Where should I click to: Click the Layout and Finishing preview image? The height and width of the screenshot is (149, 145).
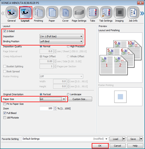click(x=120, y=58)
